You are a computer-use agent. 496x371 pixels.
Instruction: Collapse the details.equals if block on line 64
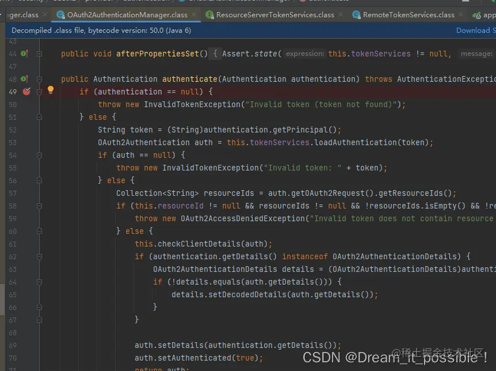coord(40,282)
